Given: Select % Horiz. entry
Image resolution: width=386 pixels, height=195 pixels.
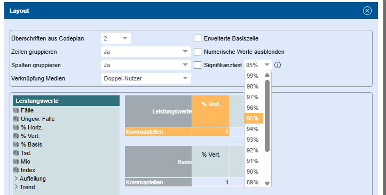Looking at the screenshot, I should pyautogui.click(x=31, y=127).
